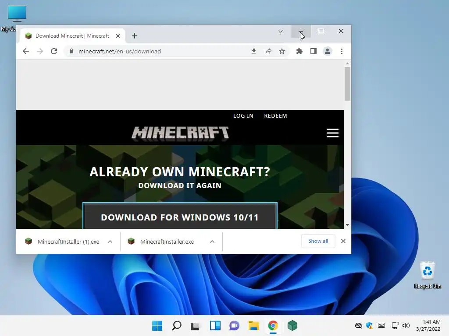Screen dimensions: 449x336
Task: Click the LOG IN link
Action: (x=243, y=115)
